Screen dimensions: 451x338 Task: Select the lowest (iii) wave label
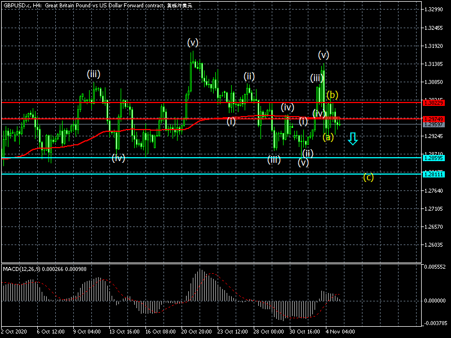pyautogui.click(x=274, y=160)
